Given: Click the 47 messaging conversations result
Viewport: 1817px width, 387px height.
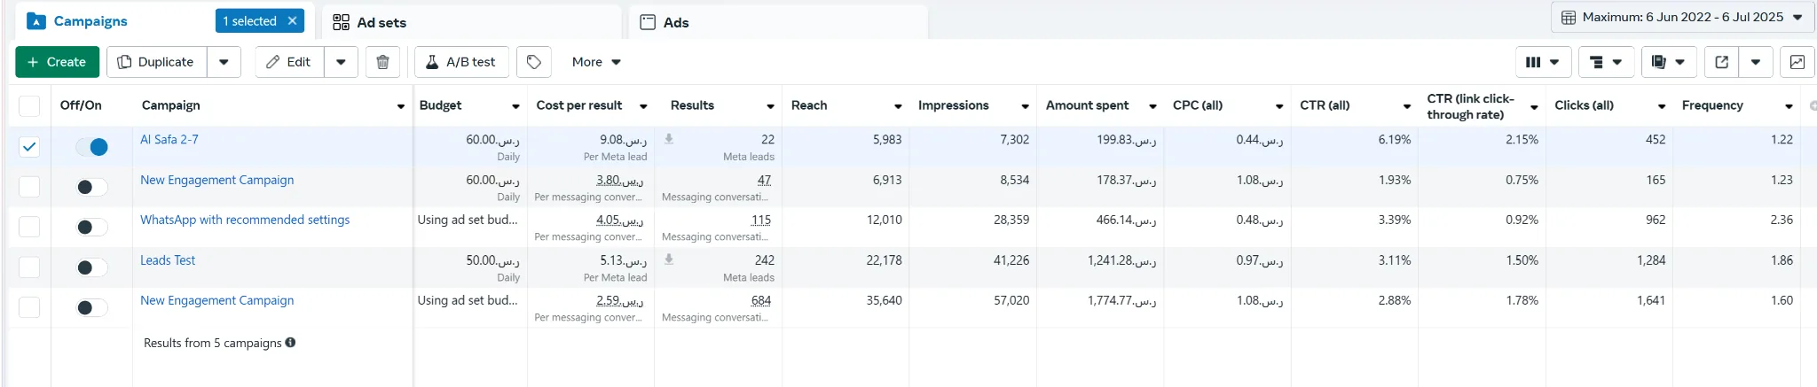Looking at the screenshot, I should [764, 180].
